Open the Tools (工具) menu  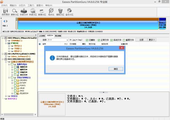click(31, 6)
